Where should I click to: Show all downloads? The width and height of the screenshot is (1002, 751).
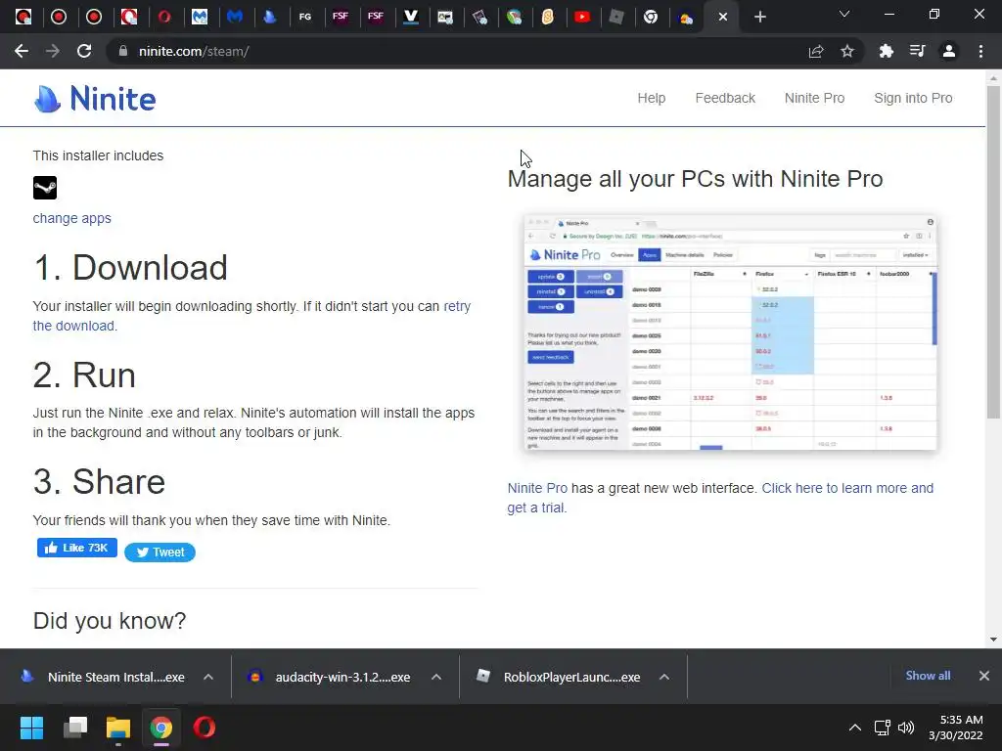click(928, 676)
